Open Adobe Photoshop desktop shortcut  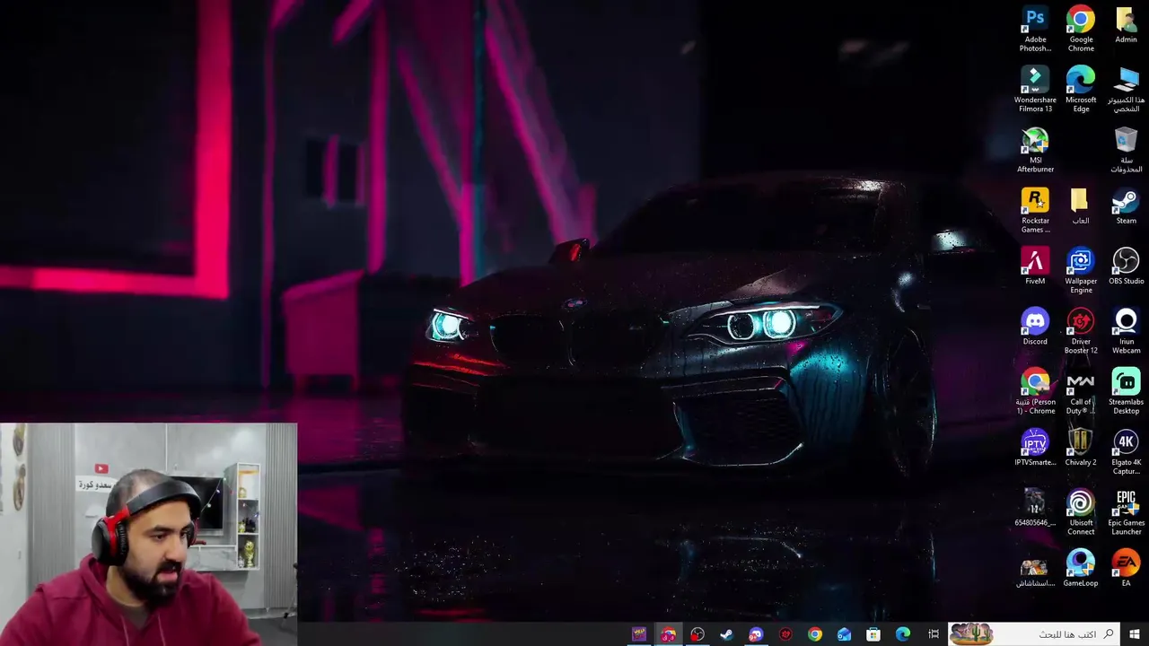coord(1035,29)
